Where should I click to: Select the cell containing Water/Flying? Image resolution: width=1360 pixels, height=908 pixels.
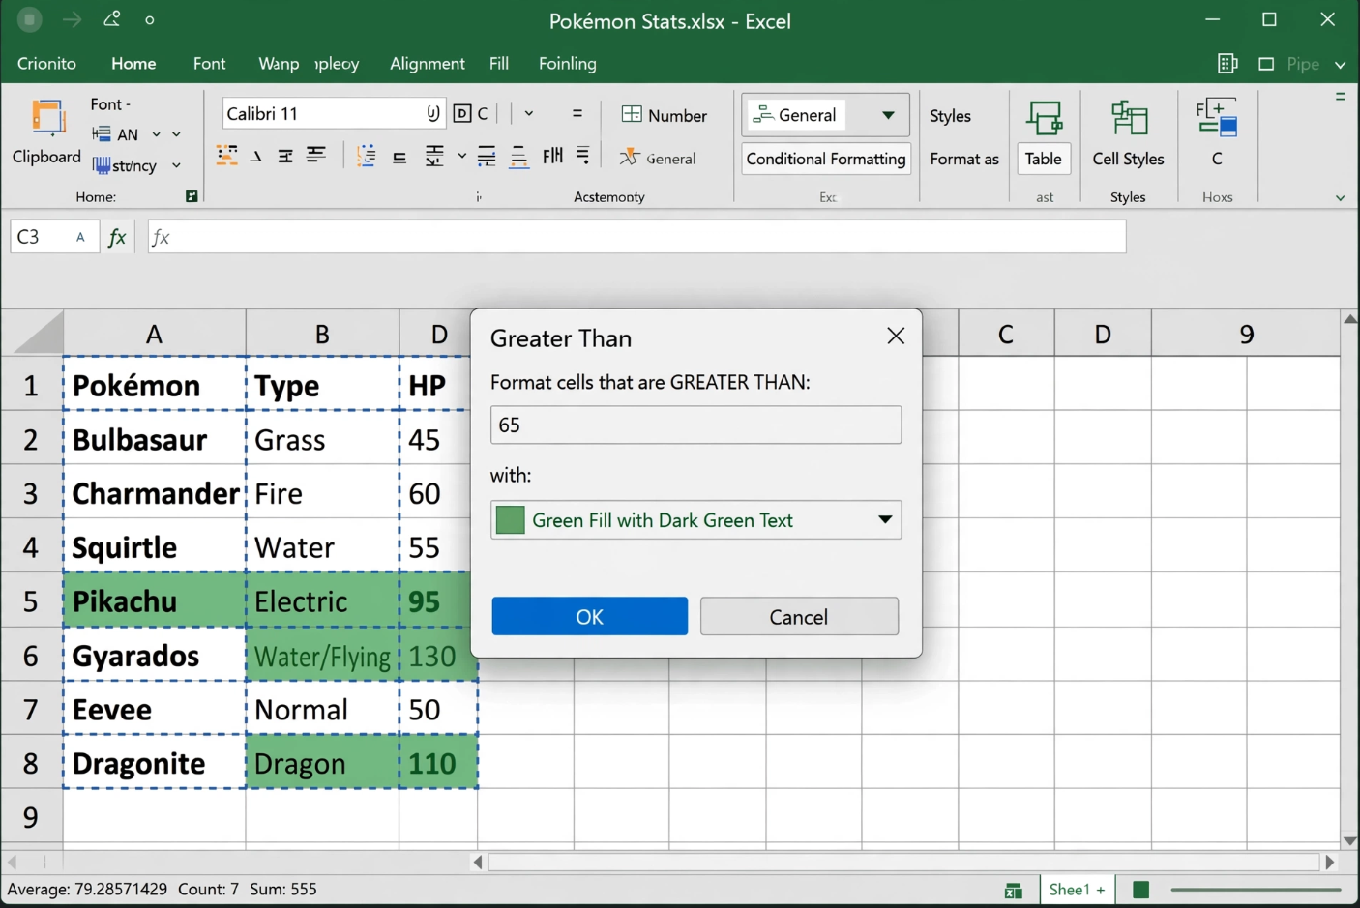coord(322,657)
